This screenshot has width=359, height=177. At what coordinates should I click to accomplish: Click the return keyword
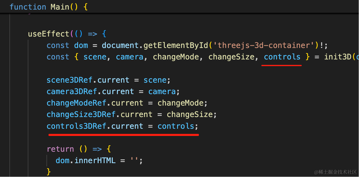60,149
